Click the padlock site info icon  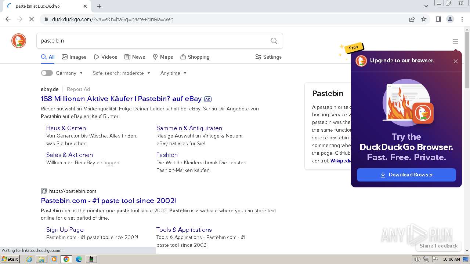pos(46,19)
